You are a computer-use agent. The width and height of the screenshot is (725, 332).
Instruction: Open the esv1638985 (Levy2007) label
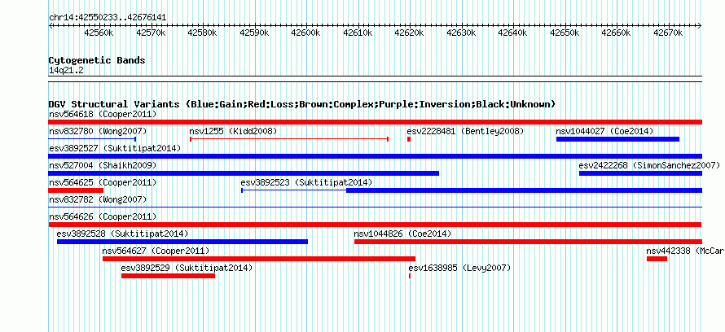click(x=459, y=268)
